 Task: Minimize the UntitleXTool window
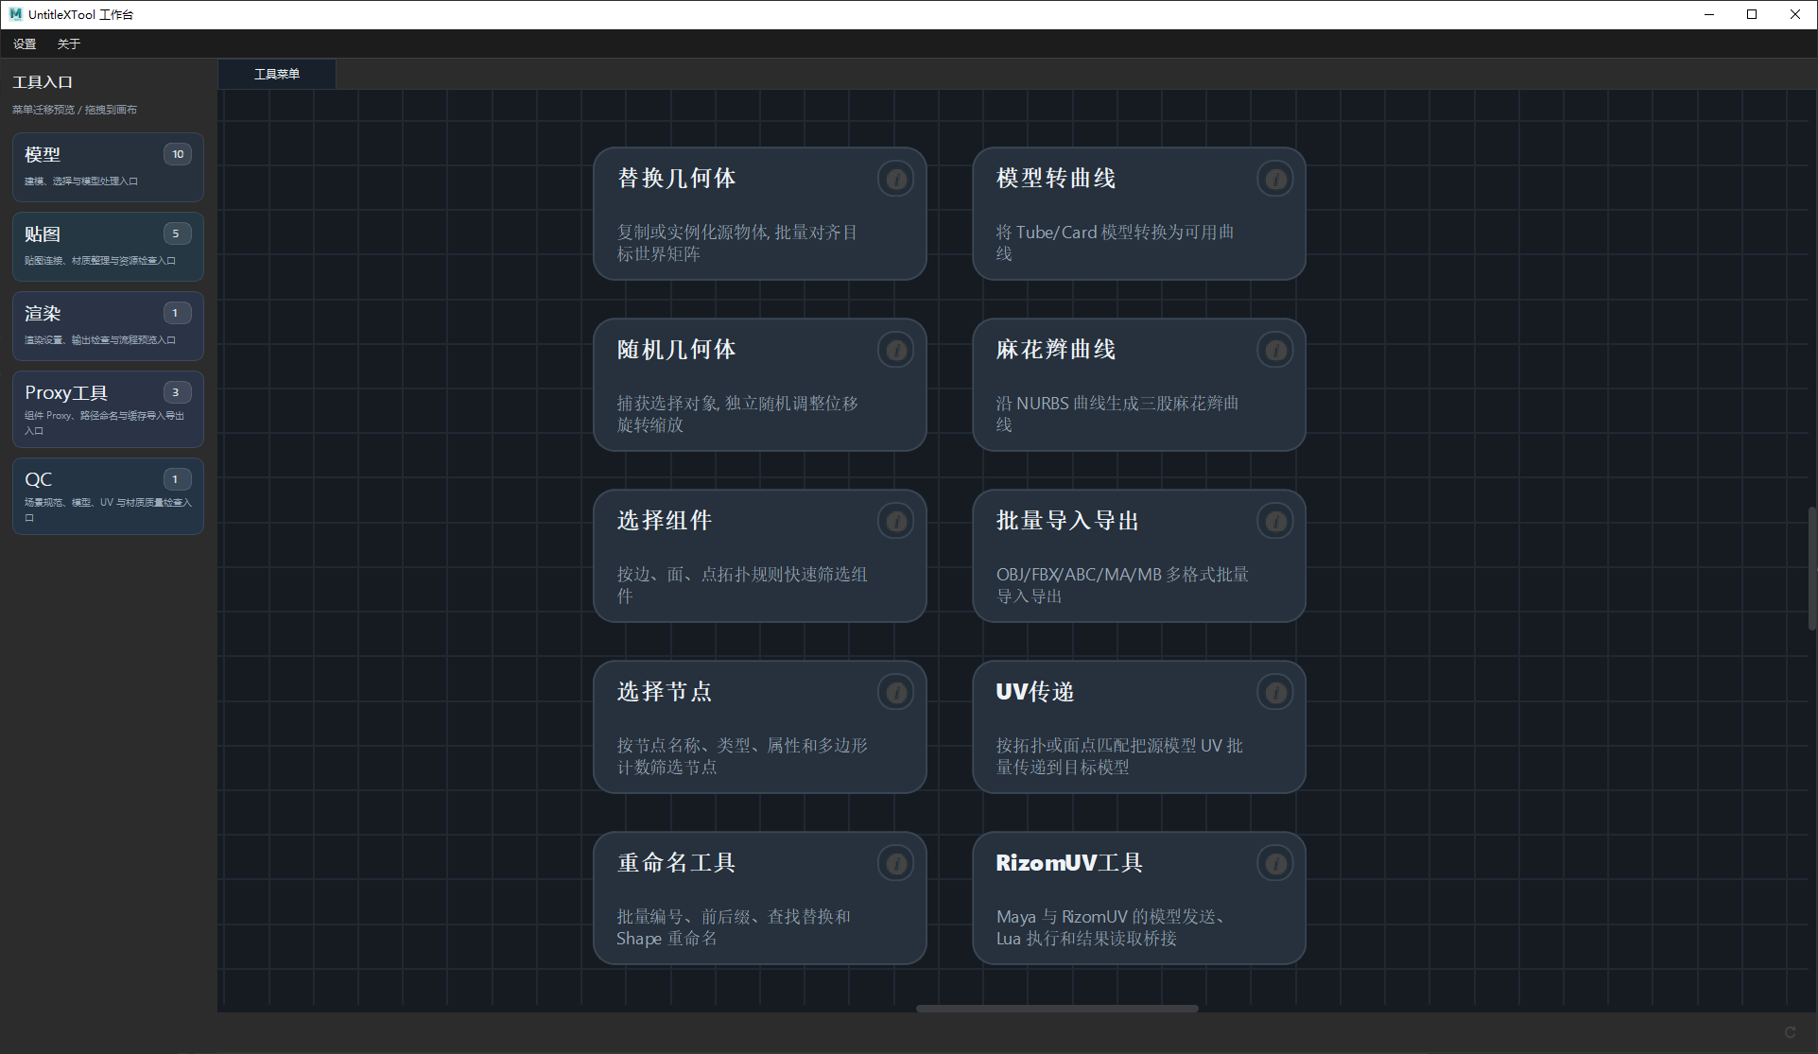(x=1709, y=14)
